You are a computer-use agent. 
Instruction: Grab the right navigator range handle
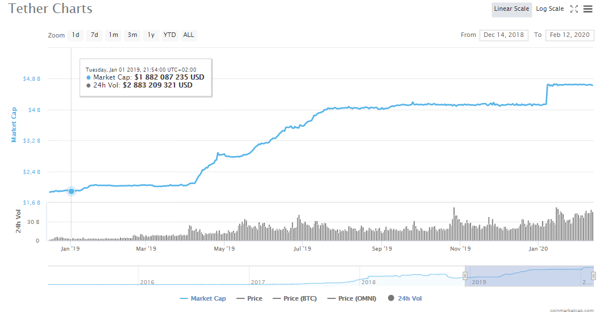click(594, 276)
